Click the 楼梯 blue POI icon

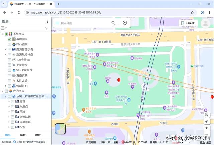pos(95,83)
